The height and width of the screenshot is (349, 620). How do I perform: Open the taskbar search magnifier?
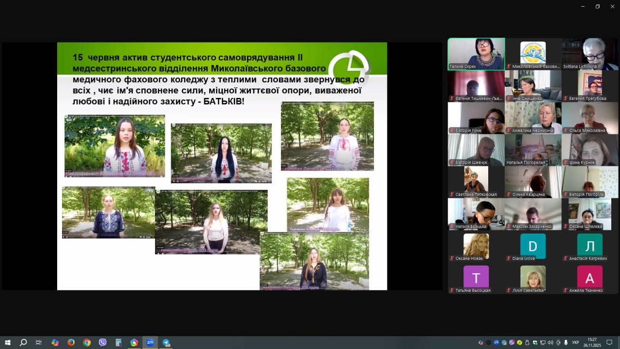[23, 342]
